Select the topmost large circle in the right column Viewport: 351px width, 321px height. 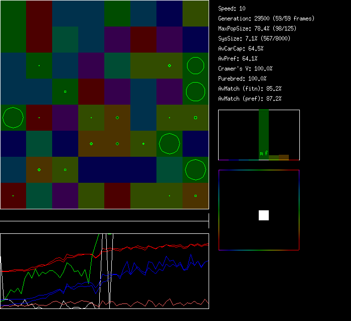point(196,66)
